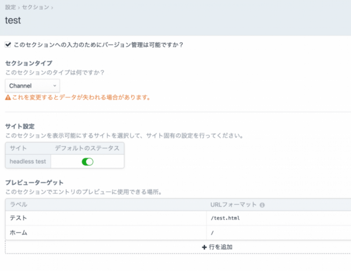Click the warning triangle icon under section type
The height and width of the screenshot is (271, 351).
7,98
